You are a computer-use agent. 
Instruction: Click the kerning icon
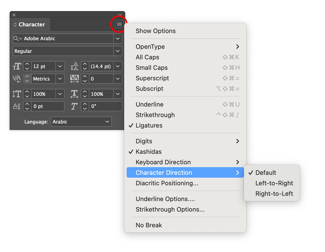(x=17, y=79)
